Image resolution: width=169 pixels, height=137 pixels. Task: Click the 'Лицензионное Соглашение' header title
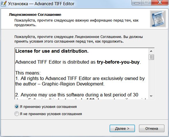(35, 14)
